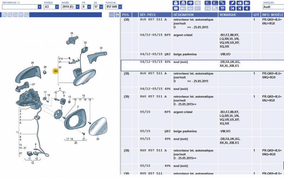The image size is (284, 178).
Task: Click callout 12 below connectors
Action: point(32,163)
